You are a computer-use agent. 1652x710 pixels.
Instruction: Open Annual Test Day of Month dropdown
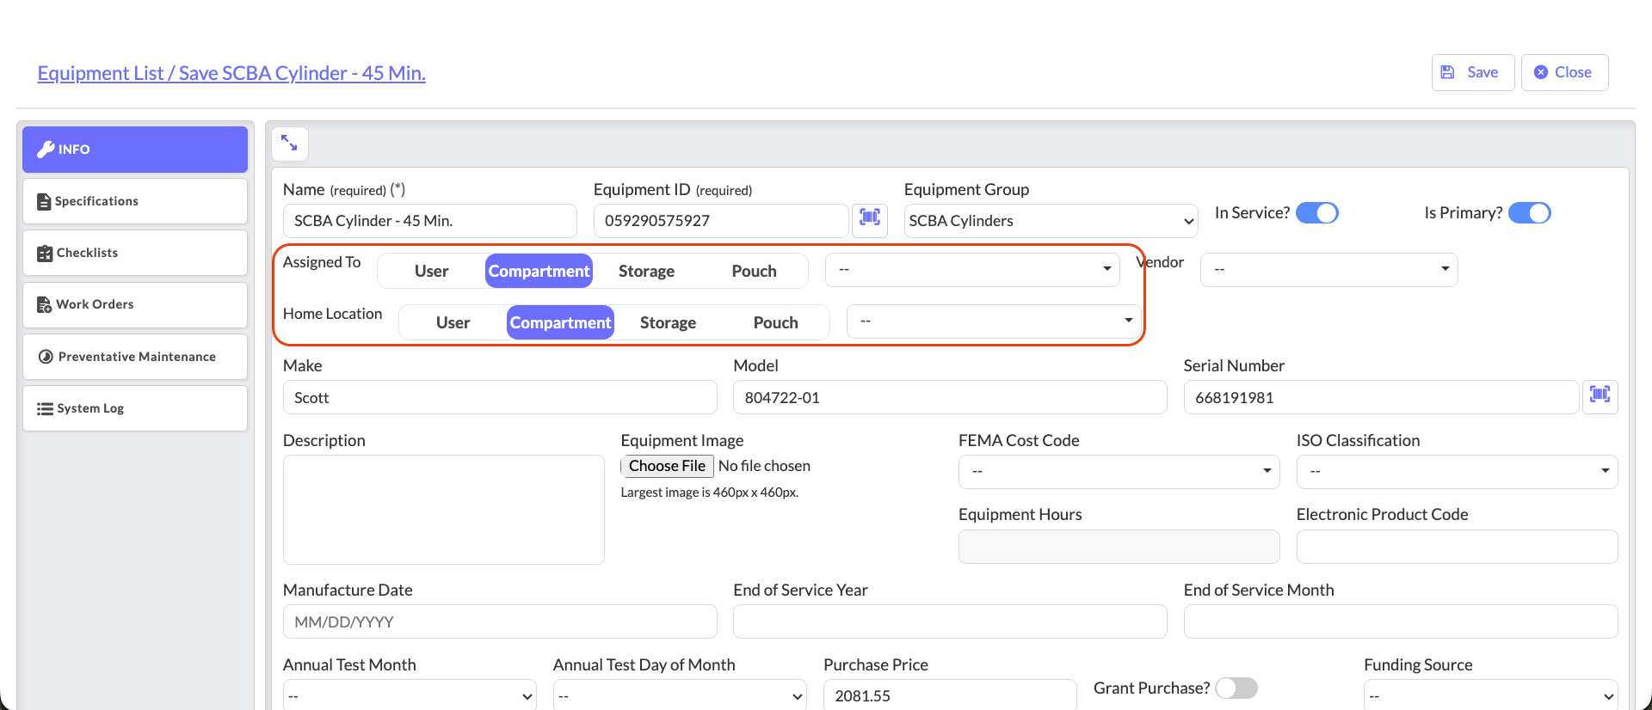tap(680, 695)
